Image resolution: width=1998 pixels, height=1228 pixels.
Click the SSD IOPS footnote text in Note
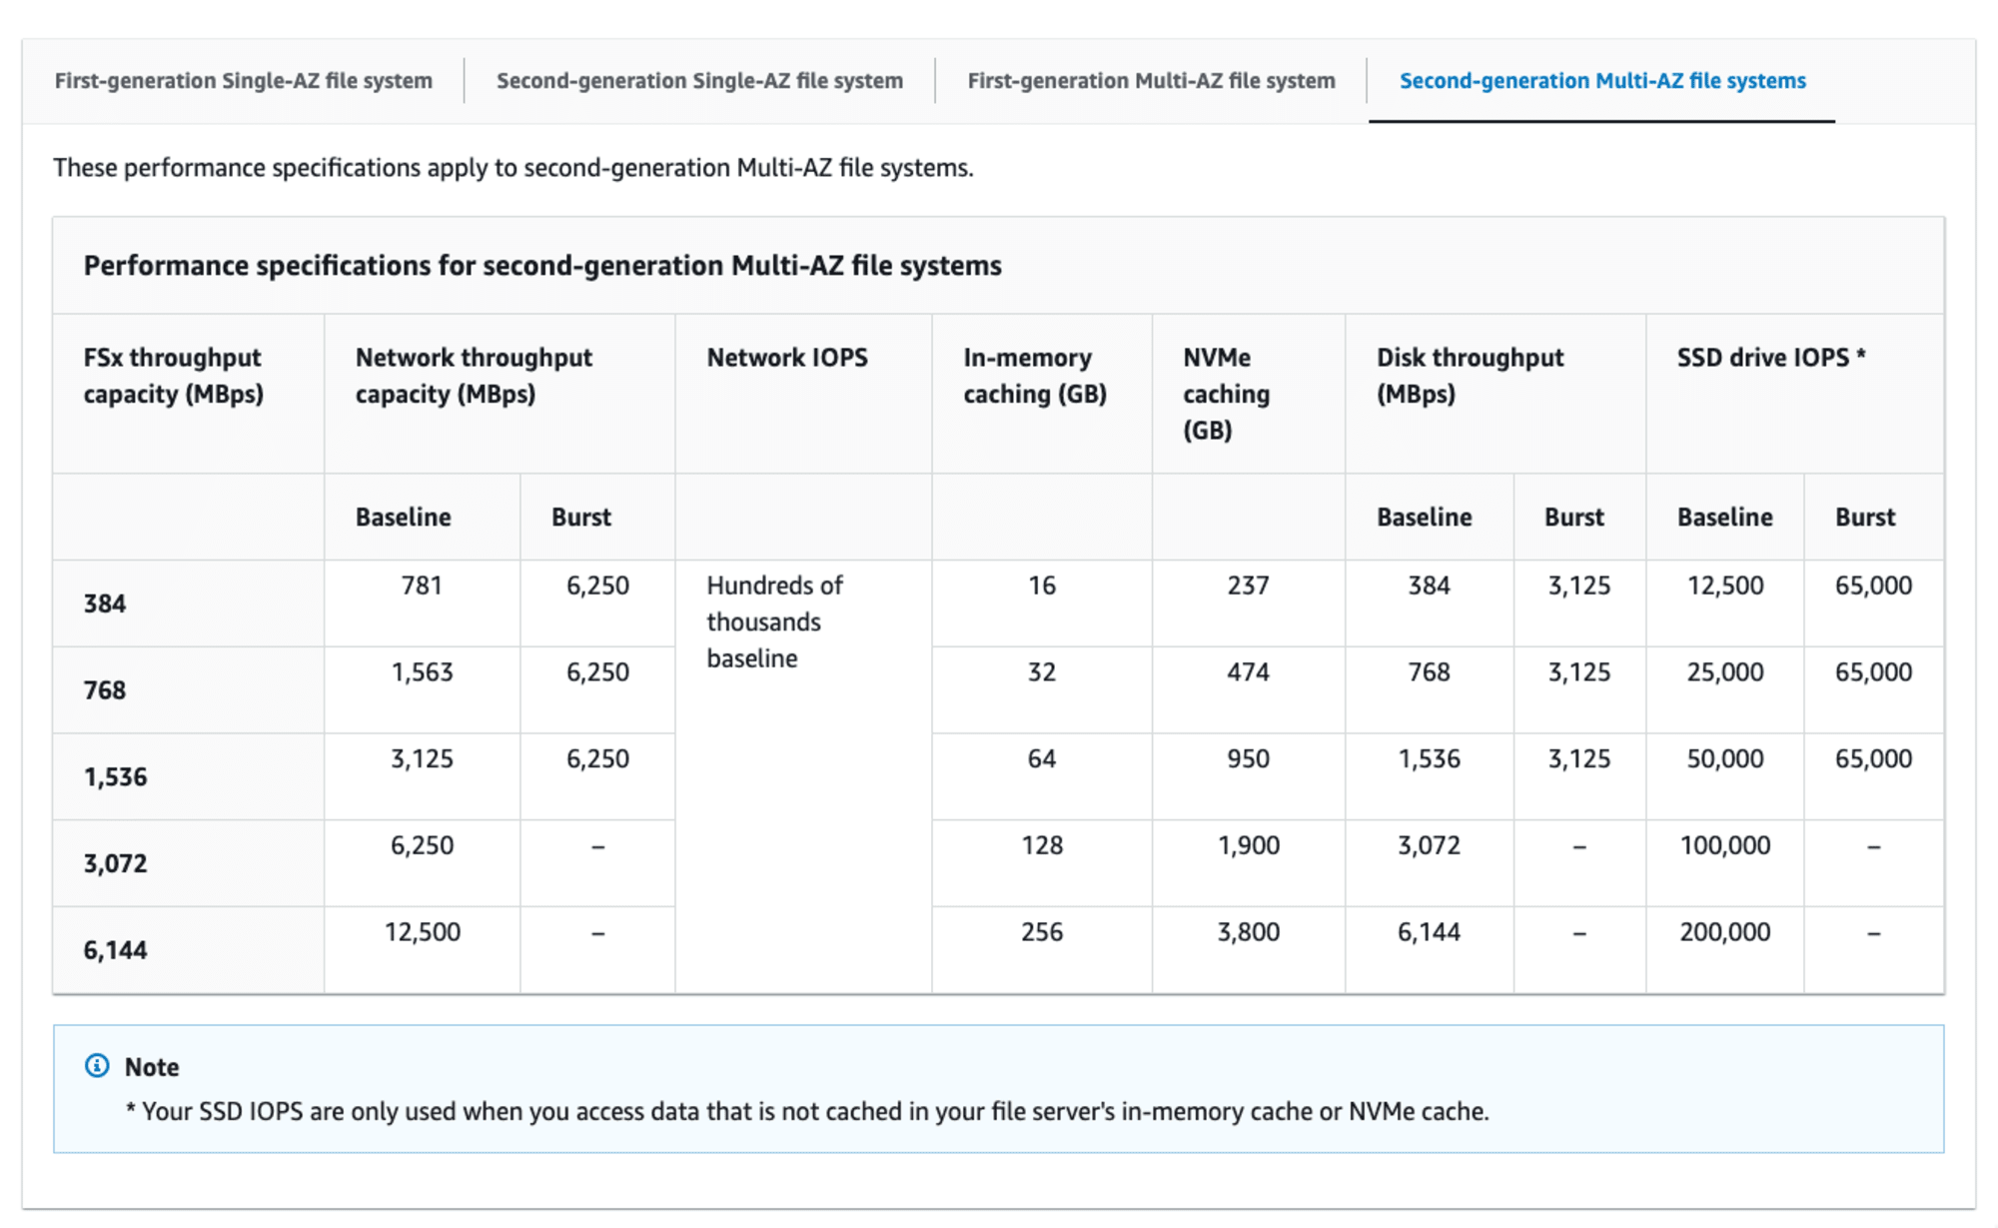(807, 1112)
